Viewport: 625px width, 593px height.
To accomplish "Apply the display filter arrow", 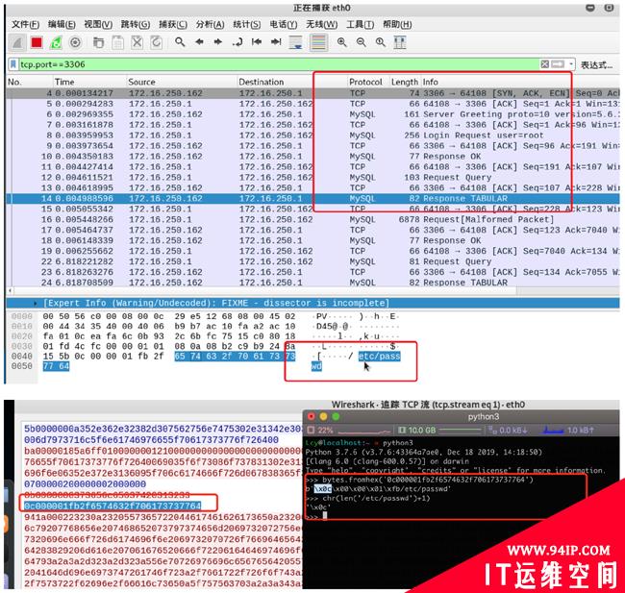I will (x=558, y=64).
